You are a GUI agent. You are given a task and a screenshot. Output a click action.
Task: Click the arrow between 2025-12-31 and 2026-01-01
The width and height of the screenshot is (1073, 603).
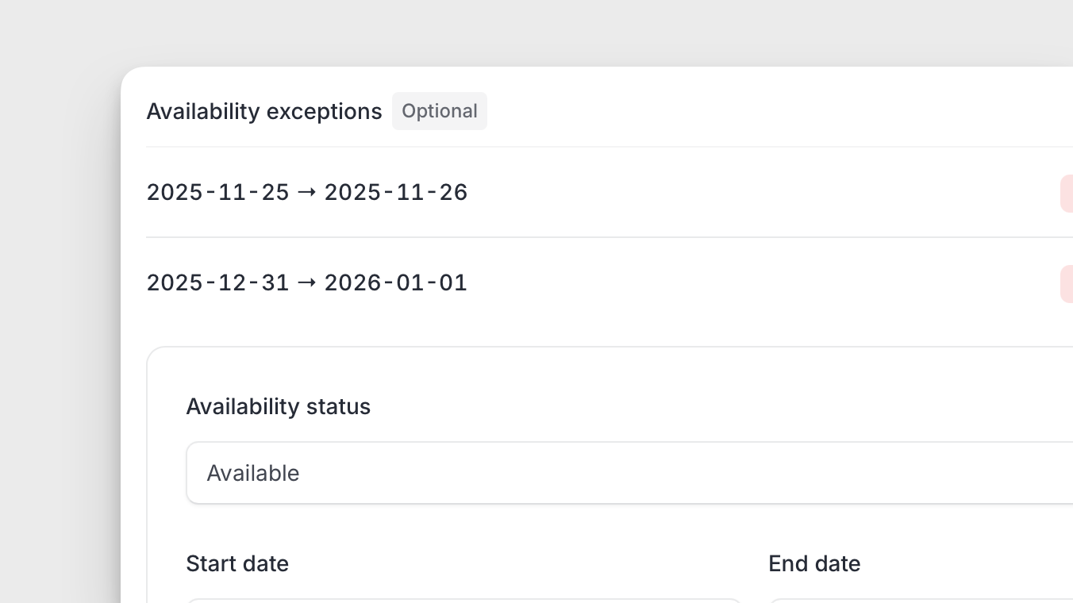306,282
